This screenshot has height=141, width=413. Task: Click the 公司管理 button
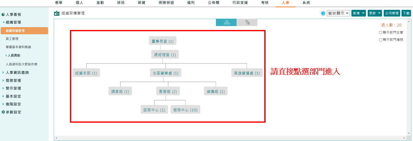[392, 13]
